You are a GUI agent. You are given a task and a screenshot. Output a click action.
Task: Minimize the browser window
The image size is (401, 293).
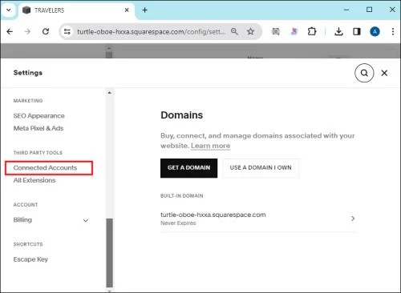coord(346,10)
